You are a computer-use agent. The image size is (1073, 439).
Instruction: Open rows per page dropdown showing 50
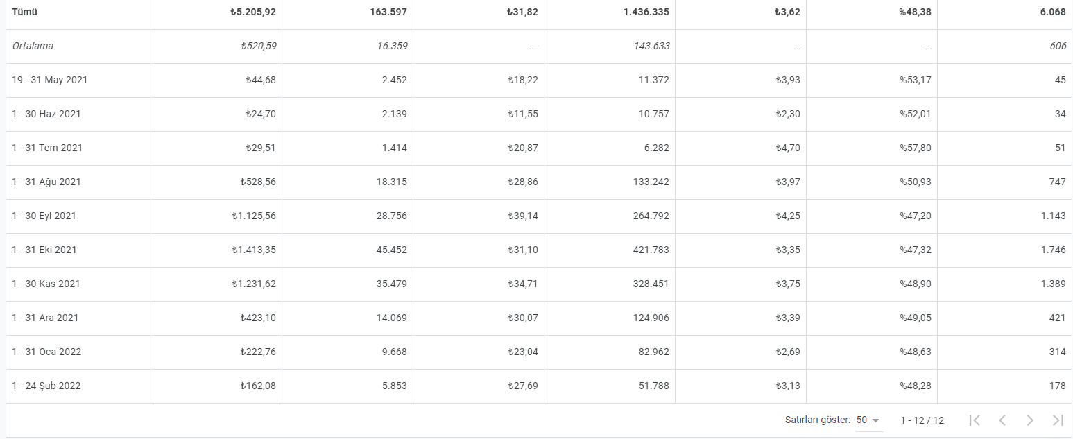pyautogui.click(x=869, y=420)
